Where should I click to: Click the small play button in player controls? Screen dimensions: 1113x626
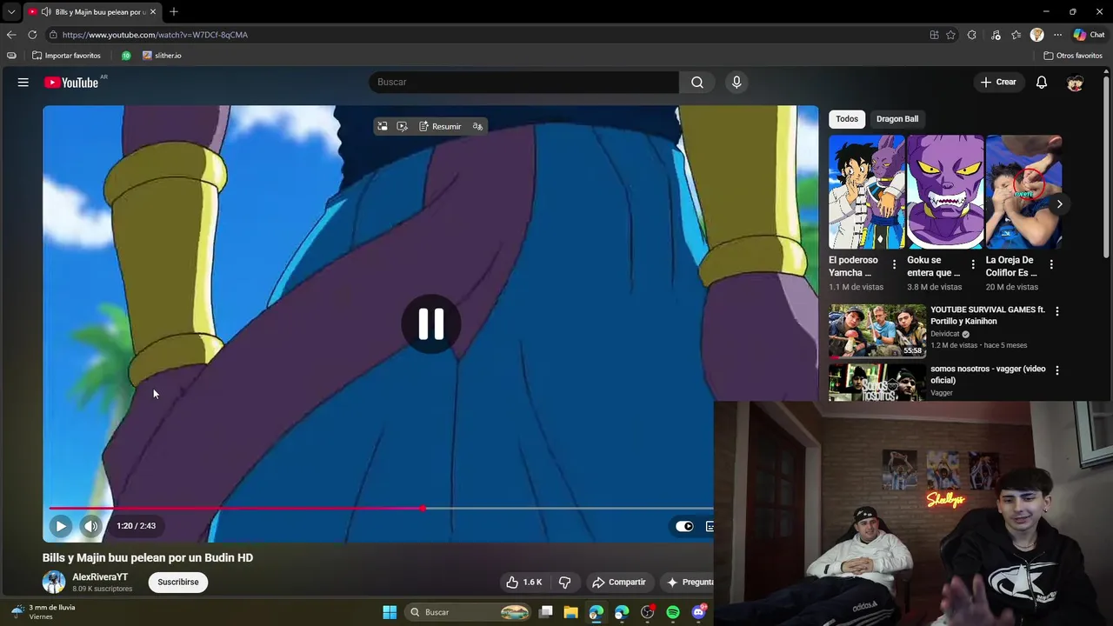point(61,526)
